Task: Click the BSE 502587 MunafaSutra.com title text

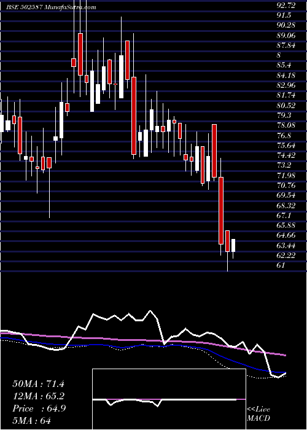Action: click(51, 7)
